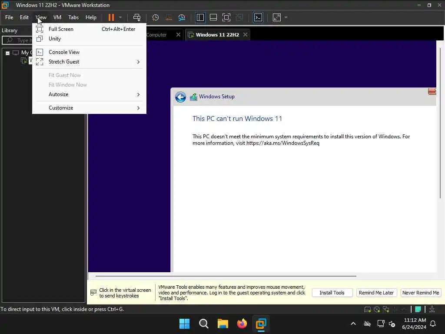Open the Help menu
The width and height of the screenshot is (445, 334).
coord(91,17)
